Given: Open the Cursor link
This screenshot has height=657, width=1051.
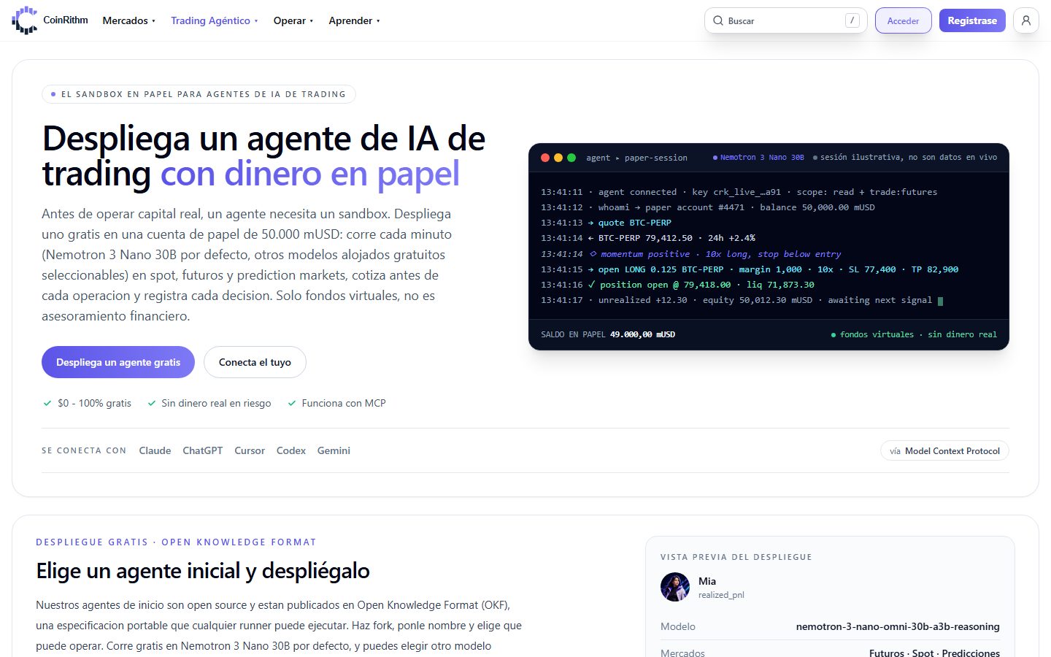Looking at the screenshot, I should (x=250, y=450).
